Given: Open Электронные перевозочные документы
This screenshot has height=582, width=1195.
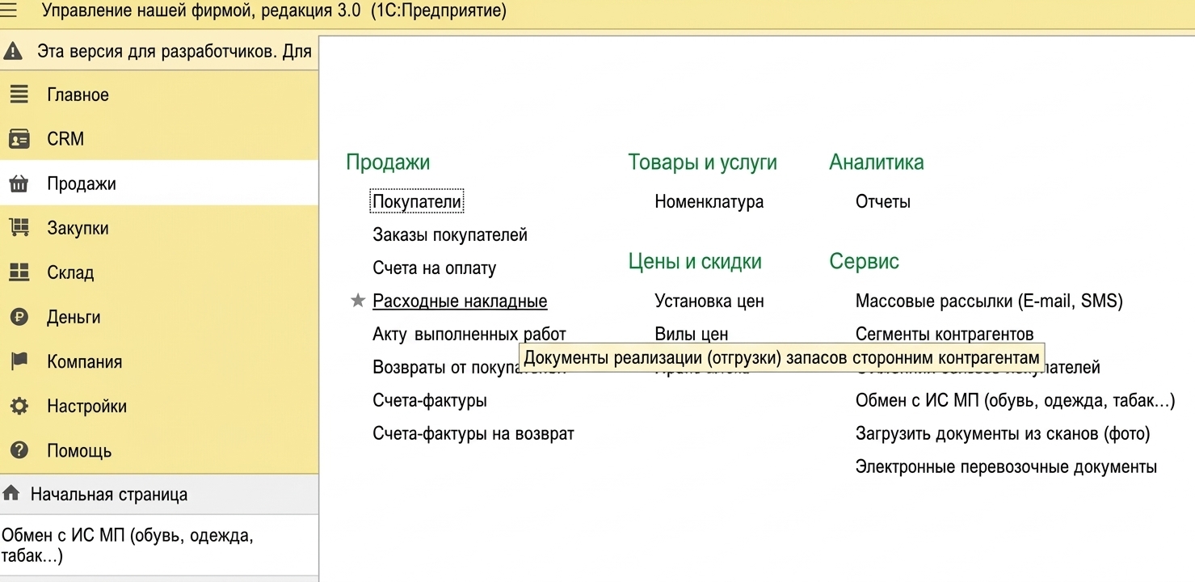Looking at the screenshot, I should pyautogui.click(x=1006, y=466).
